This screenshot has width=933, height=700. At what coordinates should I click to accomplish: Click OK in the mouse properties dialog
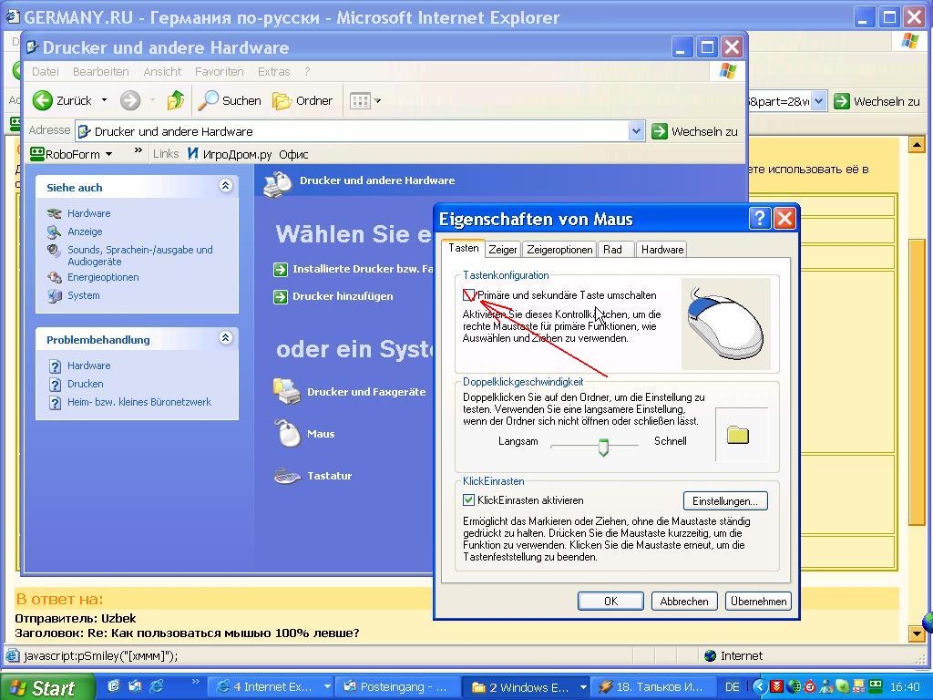(610, 602)
